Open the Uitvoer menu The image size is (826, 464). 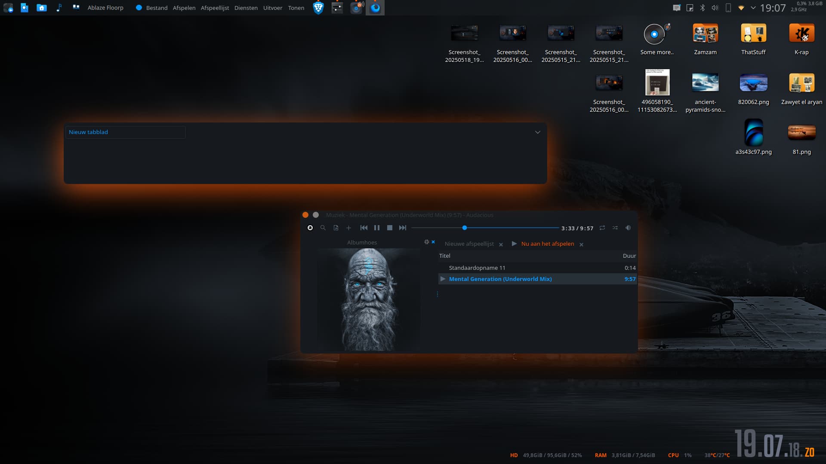(x=273, y=8)
